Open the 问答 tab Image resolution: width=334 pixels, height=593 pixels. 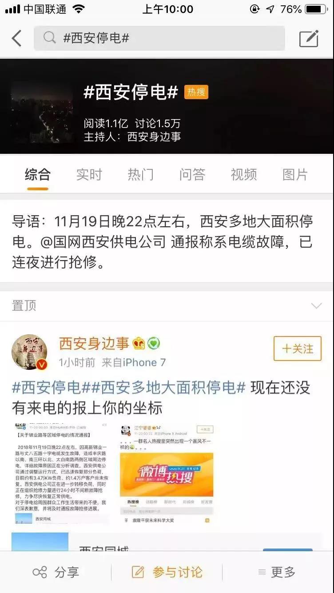coord(192,175)
